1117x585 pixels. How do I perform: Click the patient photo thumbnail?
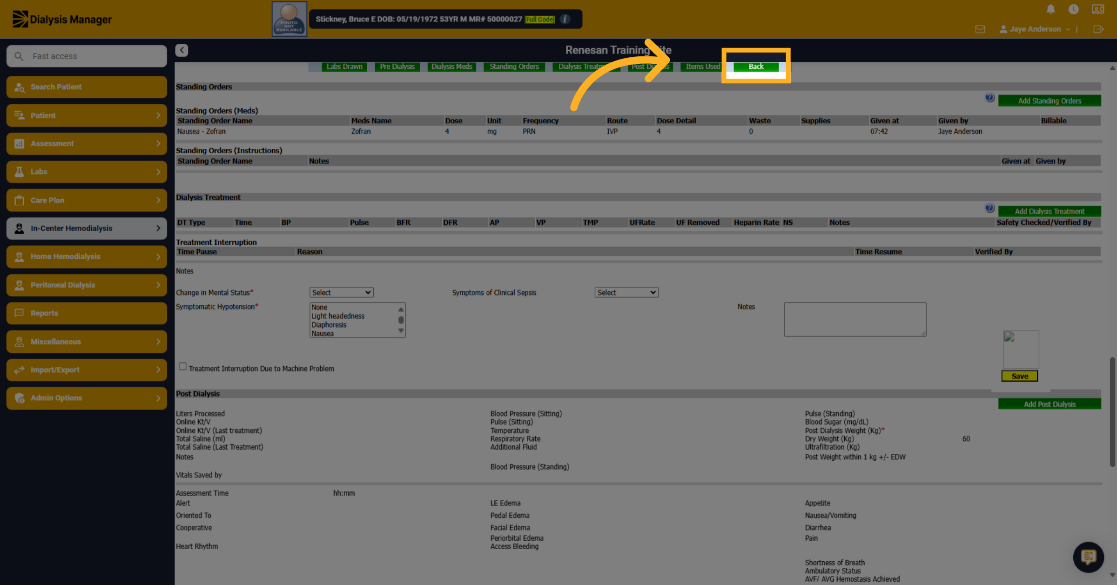coord(289,19)
